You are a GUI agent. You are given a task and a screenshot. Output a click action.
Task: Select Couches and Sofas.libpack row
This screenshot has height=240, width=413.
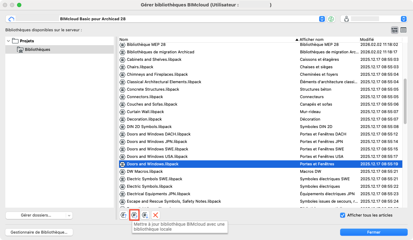(261, 104)
